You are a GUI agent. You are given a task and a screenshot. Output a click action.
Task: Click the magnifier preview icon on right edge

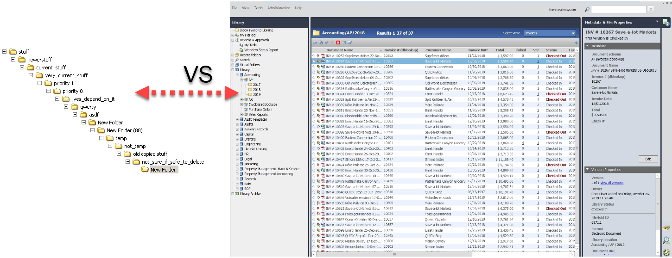click(666, 240)
